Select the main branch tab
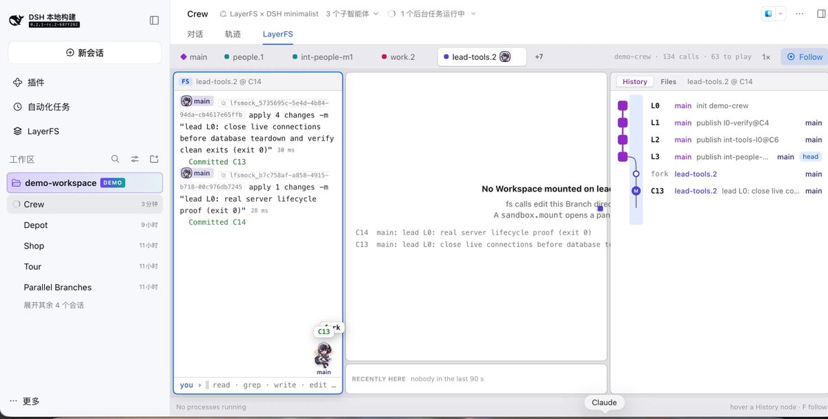This screenshot has width=828, height=419. (x=194, y=57)
